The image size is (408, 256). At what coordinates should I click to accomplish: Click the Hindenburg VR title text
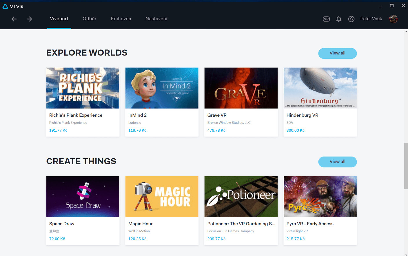[x=302, y=115]
